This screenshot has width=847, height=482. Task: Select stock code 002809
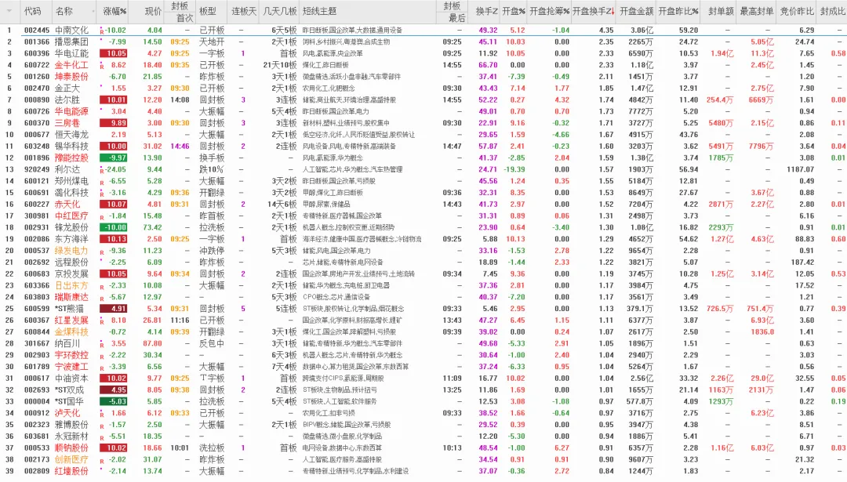pyautogui.click(x=37, y=471)
